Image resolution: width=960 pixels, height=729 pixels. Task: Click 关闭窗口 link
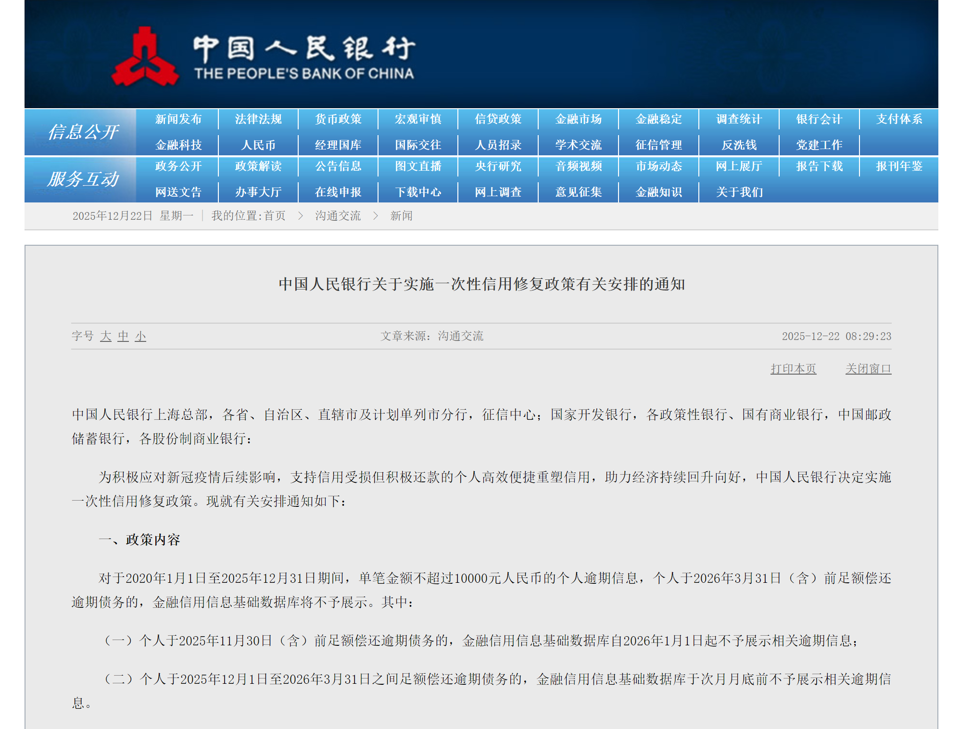pyautogui.click(x=868, y=369)
